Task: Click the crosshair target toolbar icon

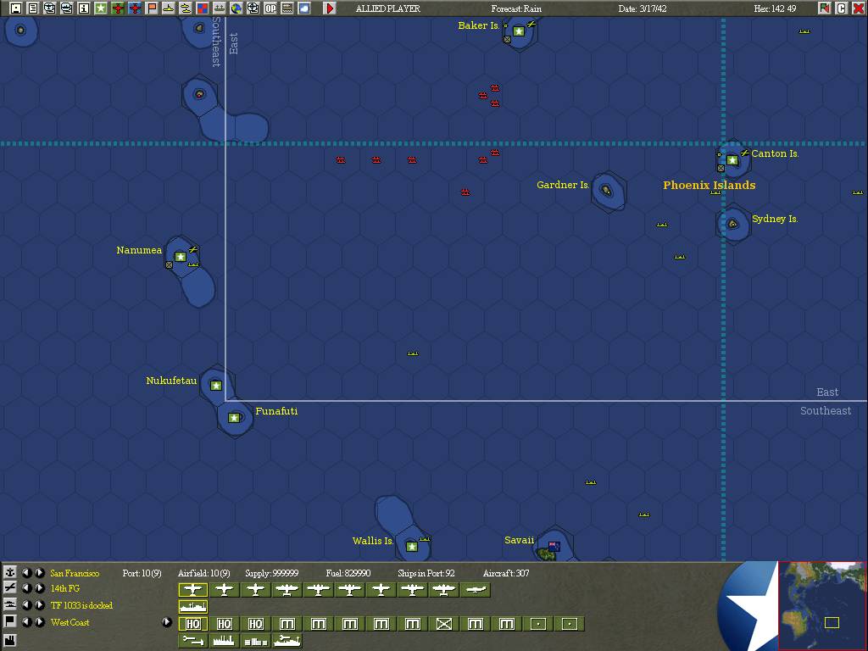Action: [253, 8]
